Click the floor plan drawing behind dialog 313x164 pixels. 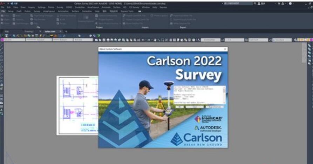click(x=78, y=105)
